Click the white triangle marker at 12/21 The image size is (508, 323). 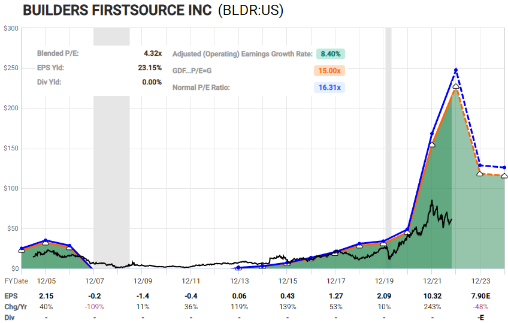point(432,145)
